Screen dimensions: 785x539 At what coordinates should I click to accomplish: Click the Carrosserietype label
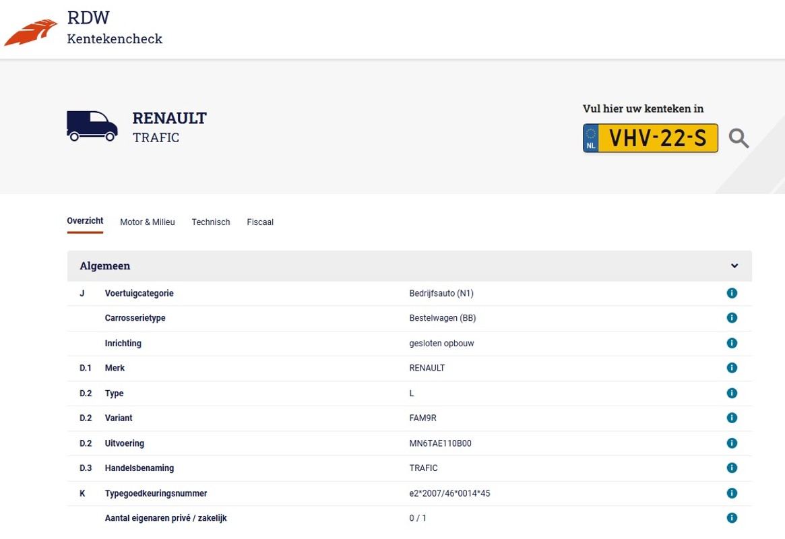(135, 318)
